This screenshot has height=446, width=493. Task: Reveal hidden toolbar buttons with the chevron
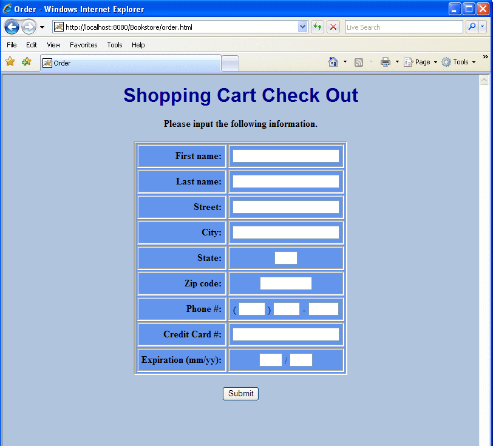pos(486,58)
